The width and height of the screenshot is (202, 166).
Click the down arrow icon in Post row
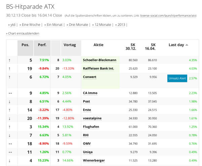tap(9, 102)
